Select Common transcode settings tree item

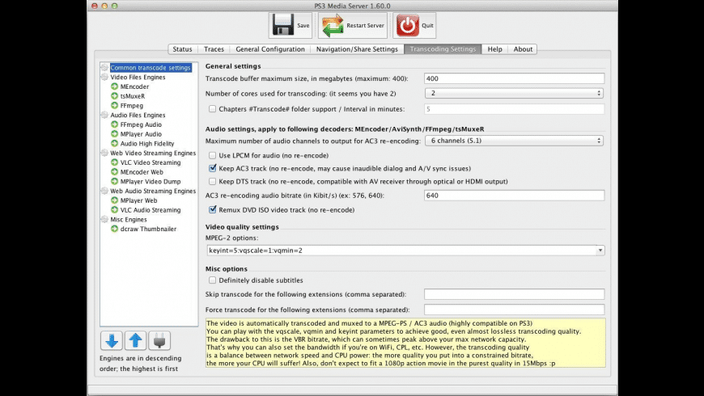[x=151, y=68]
